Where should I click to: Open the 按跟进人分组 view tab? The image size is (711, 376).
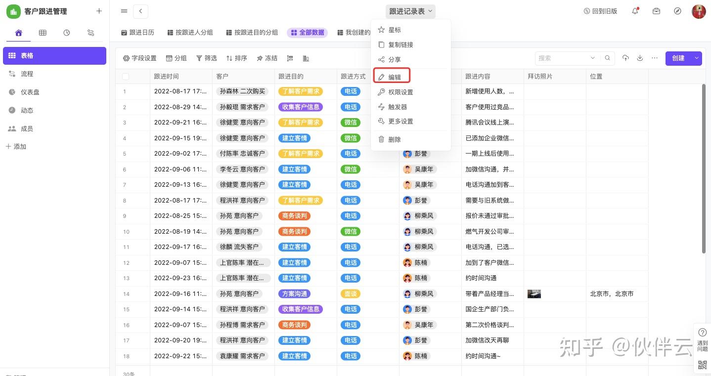(x=190, y=33)
